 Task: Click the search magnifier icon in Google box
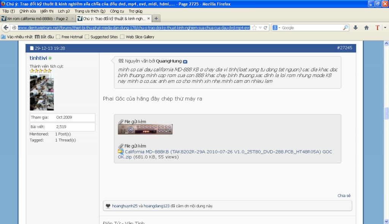point(345,28)
